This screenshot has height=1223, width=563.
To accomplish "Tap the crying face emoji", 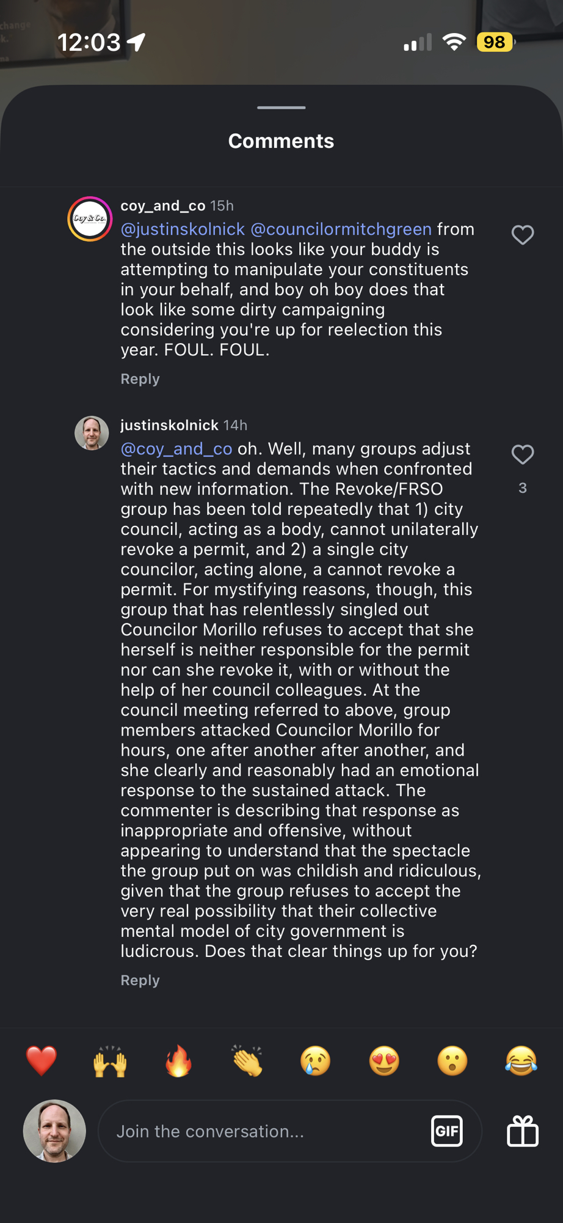I will [316, 1060].
